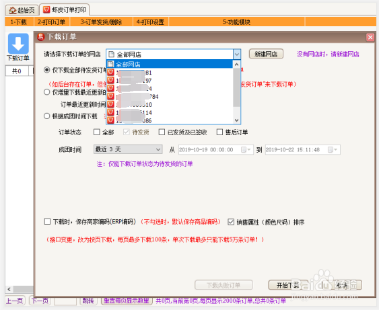Switch to the 虾皮订单打印 tab

(65, 9)
